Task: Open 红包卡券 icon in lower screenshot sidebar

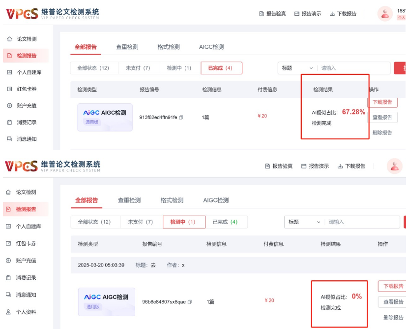Action: (8, 243)
